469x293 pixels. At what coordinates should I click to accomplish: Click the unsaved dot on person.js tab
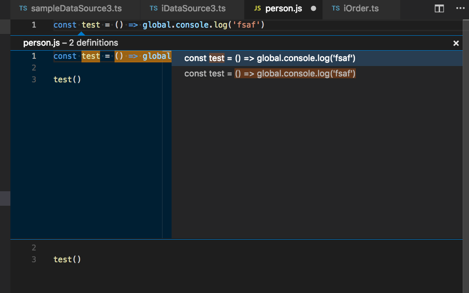click(313, 9)
